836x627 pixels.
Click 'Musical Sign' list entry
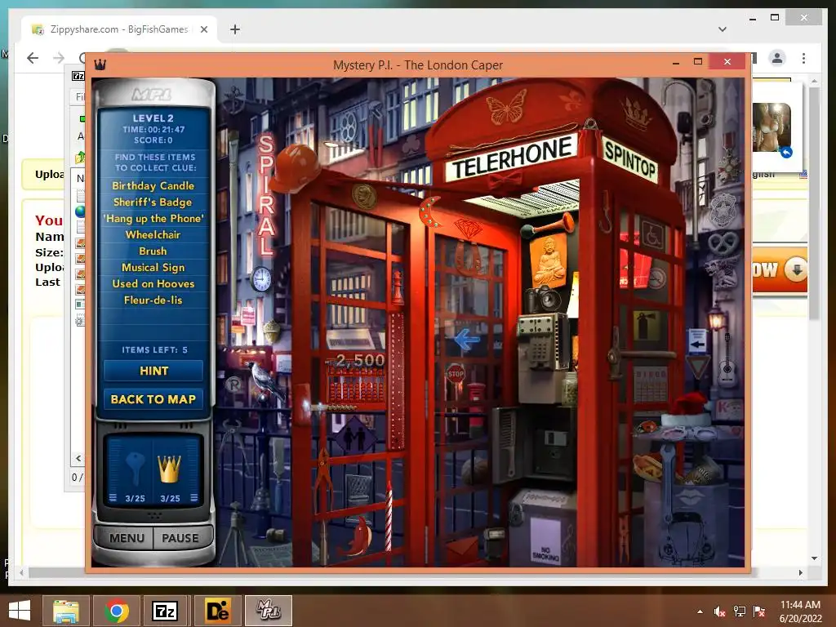[x=153, y=267]
